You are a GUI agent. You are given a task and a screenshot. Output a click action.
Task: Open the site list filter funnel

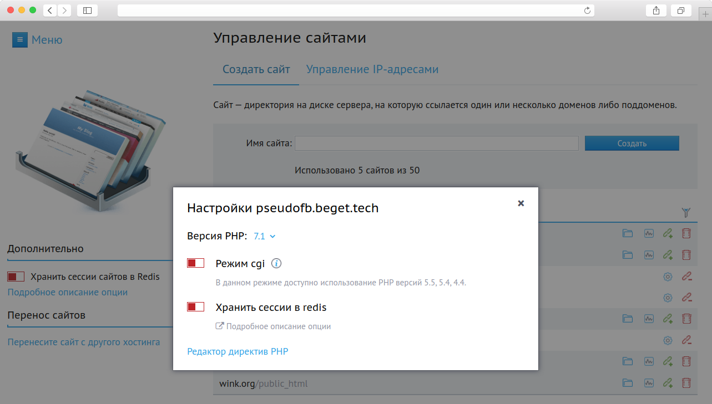pos(686,212)
